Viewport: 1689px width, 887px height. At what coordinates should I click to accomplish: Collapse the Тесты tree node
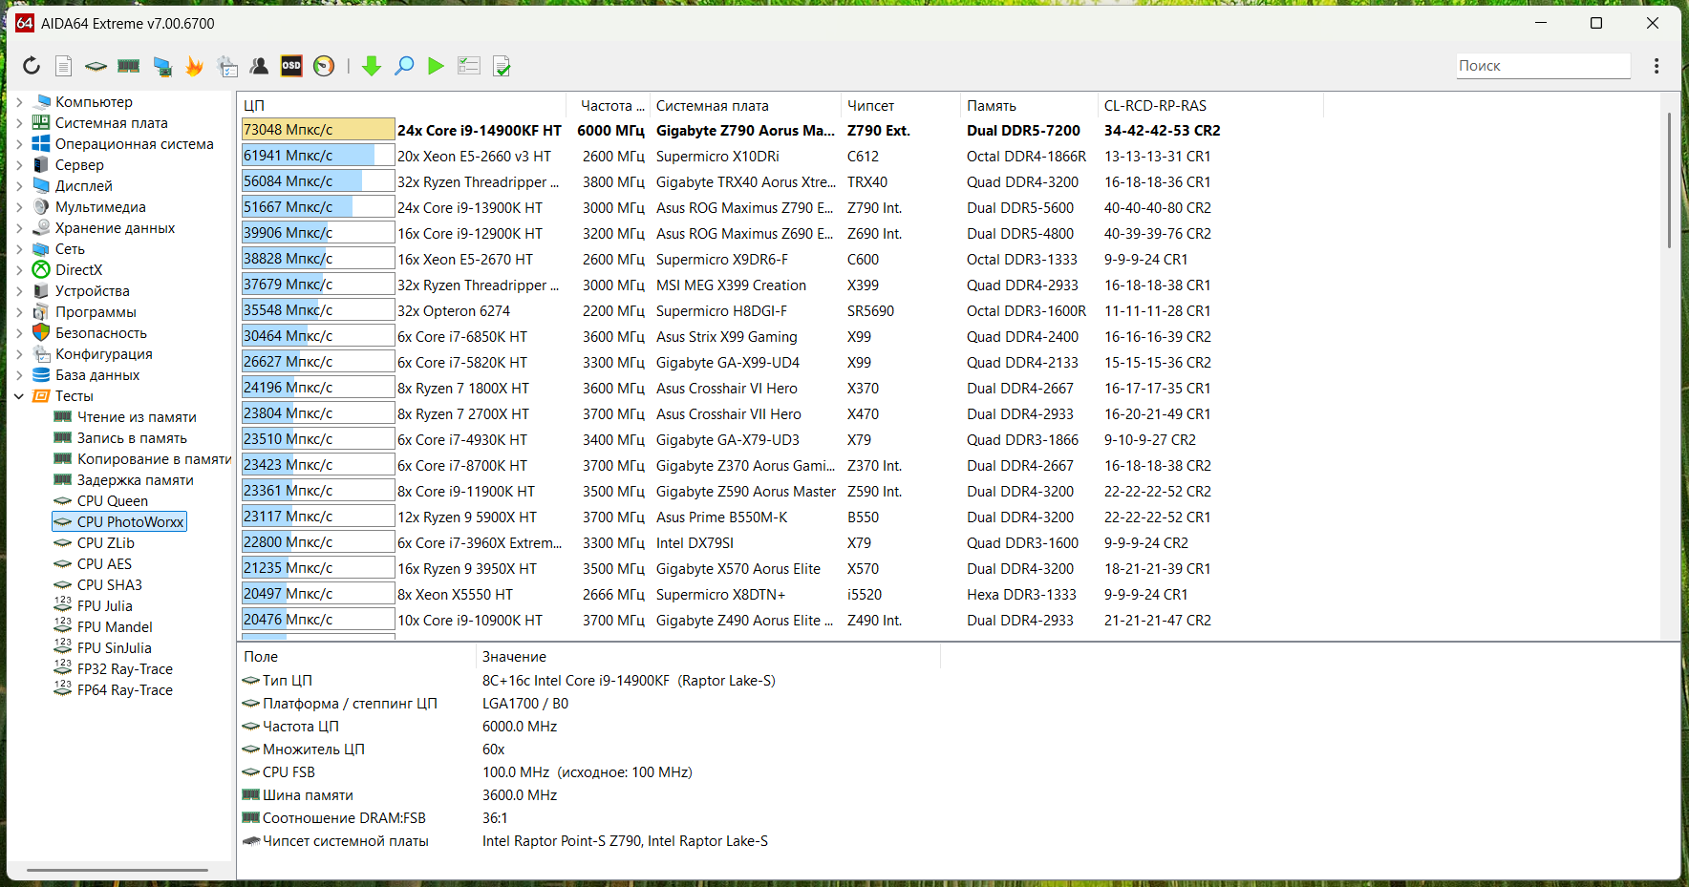19,396
